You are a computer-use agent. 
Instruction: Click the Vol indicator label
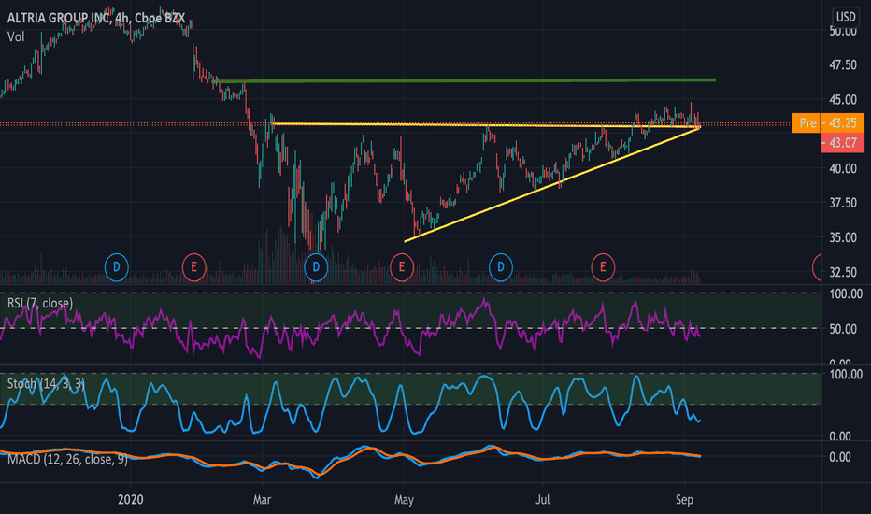pos(16,37)
